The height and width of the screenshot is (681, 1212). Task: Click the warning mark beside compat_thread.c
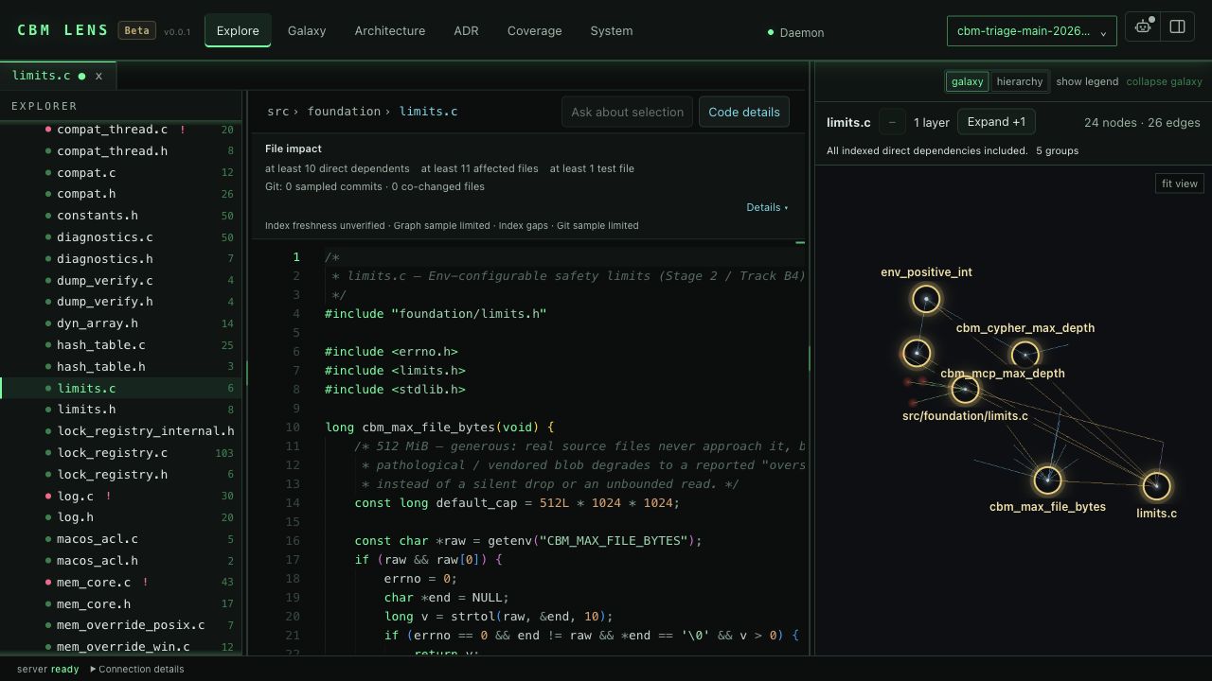pos(183,130)
